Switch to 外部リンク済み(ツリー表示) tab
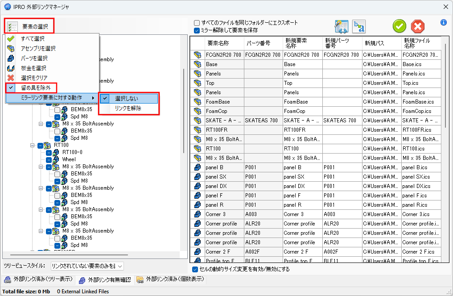 coord(38,279)
